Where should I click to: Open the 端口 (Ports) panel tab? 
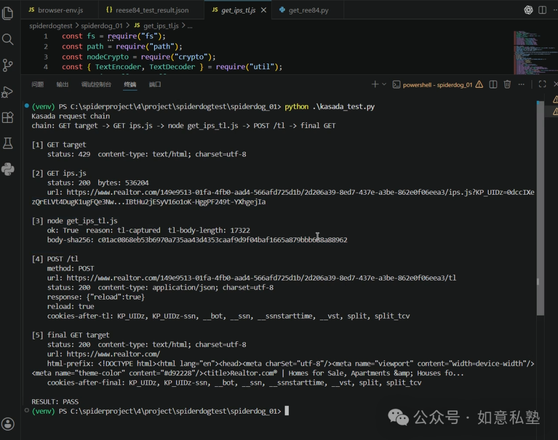click(x=155, y=84)
